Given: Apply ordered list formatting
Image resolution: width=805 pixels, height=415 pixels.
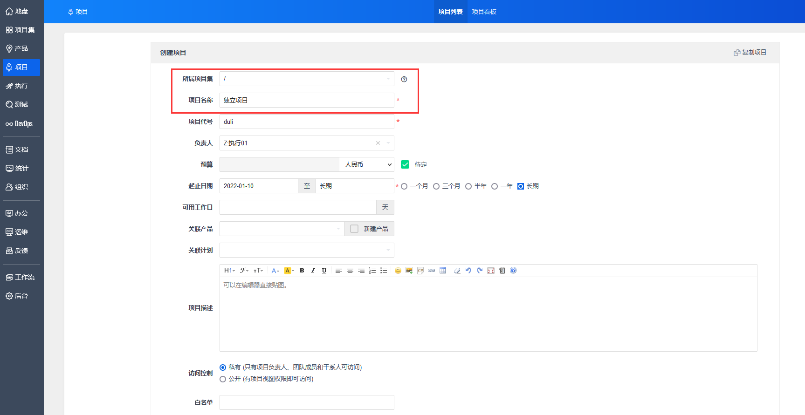Looking at the screenshot, I should [x=372, y=271].
